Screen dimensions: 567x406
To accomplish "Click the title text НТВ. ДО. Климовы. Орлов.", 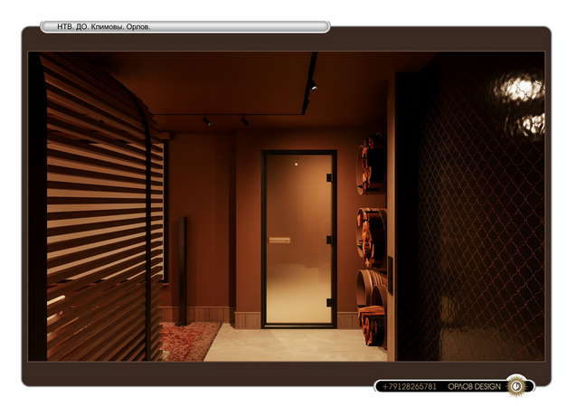I will coord(104,27).
